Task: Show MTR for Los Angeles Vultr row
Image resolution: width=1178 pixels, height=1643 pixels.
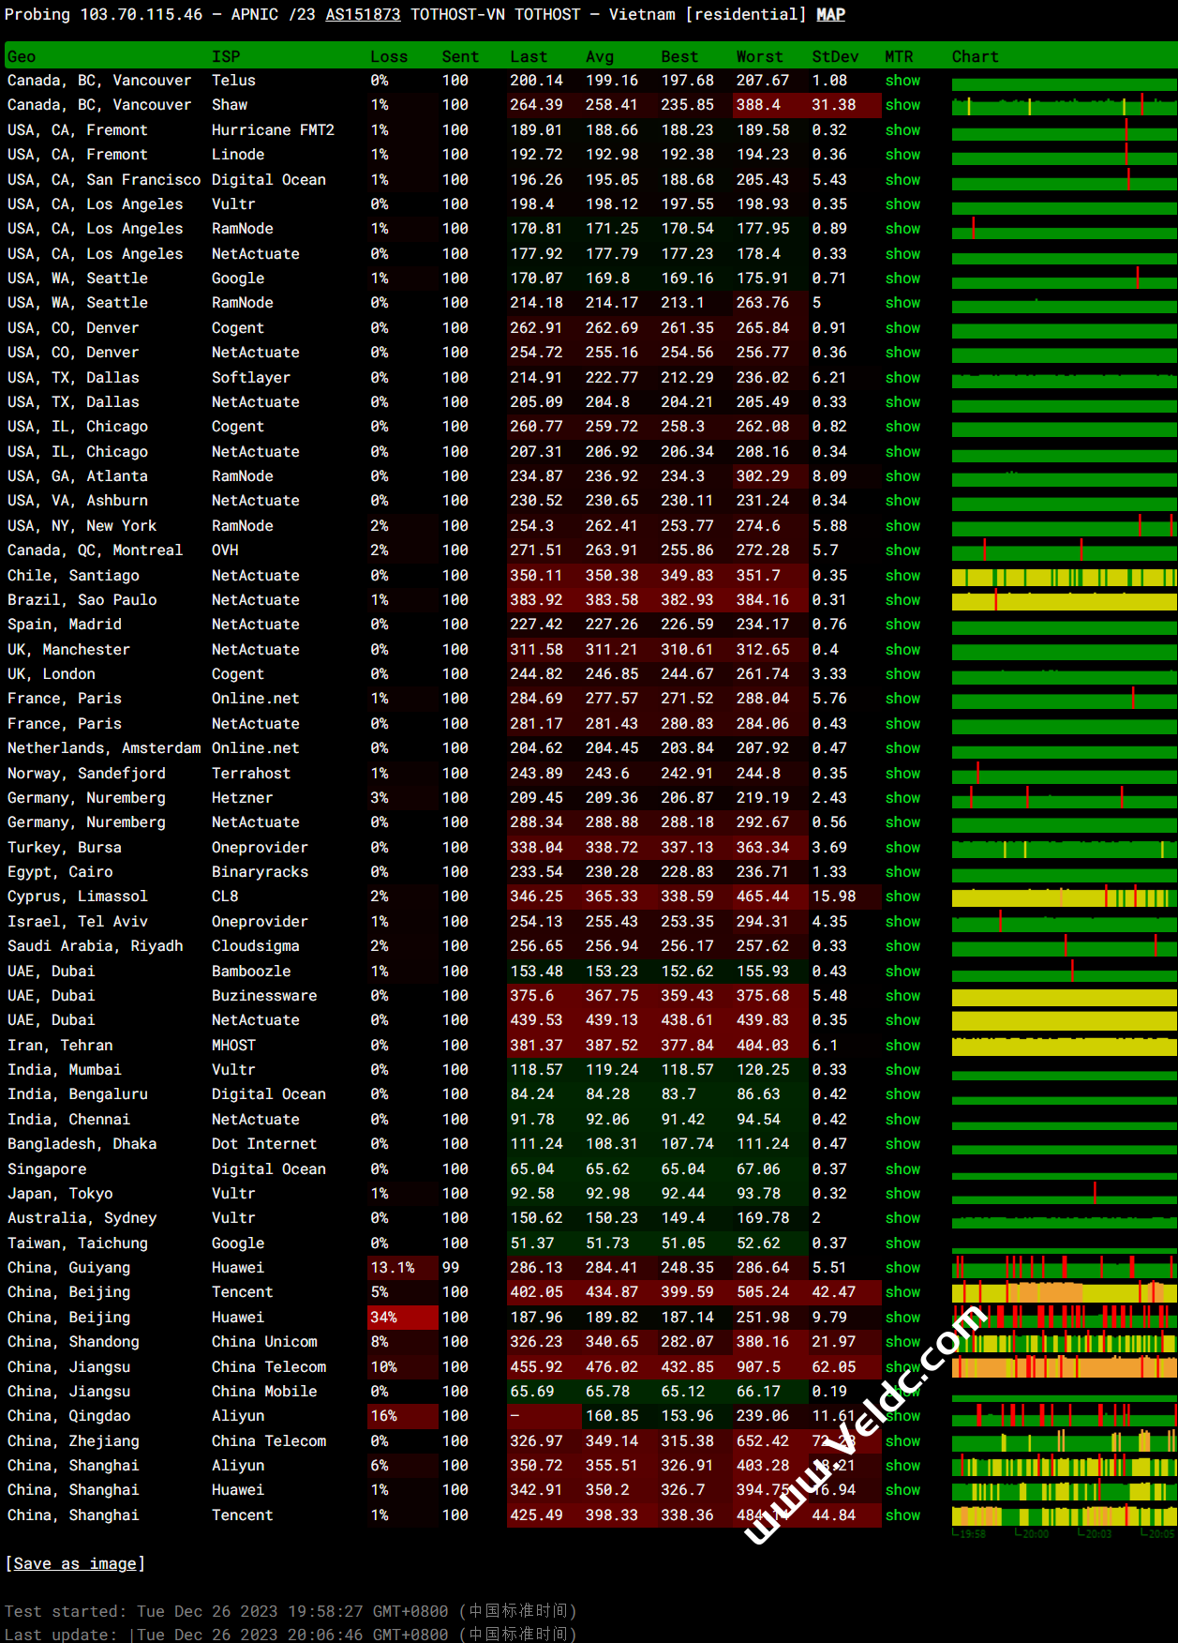Action: coord(902,204)
